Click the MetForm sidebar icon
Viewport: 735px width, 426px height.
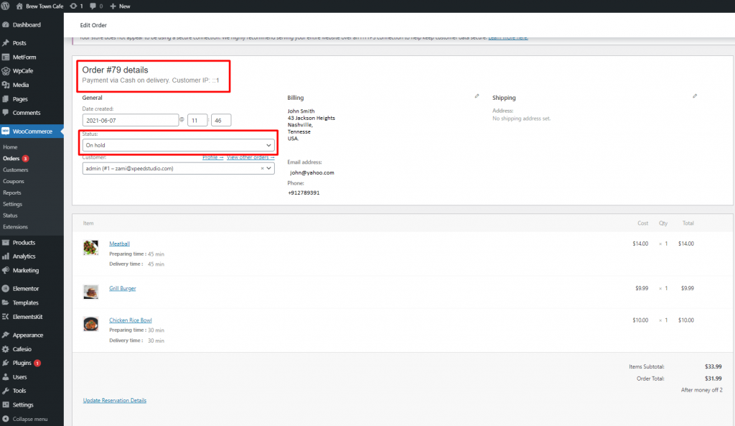[6, 57]
